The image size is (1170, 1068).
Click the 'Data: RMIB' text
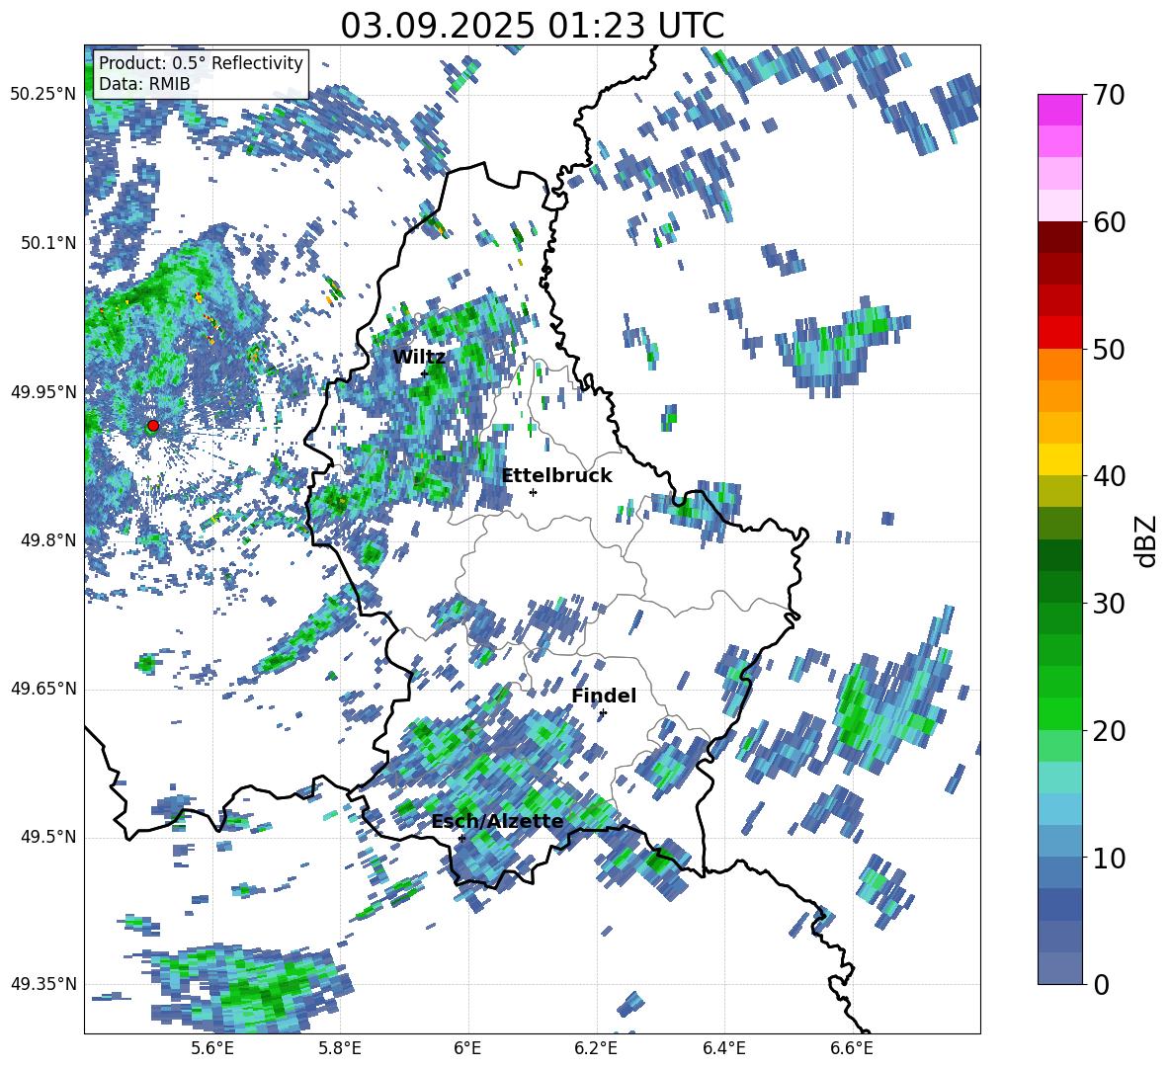click(144, 84)
